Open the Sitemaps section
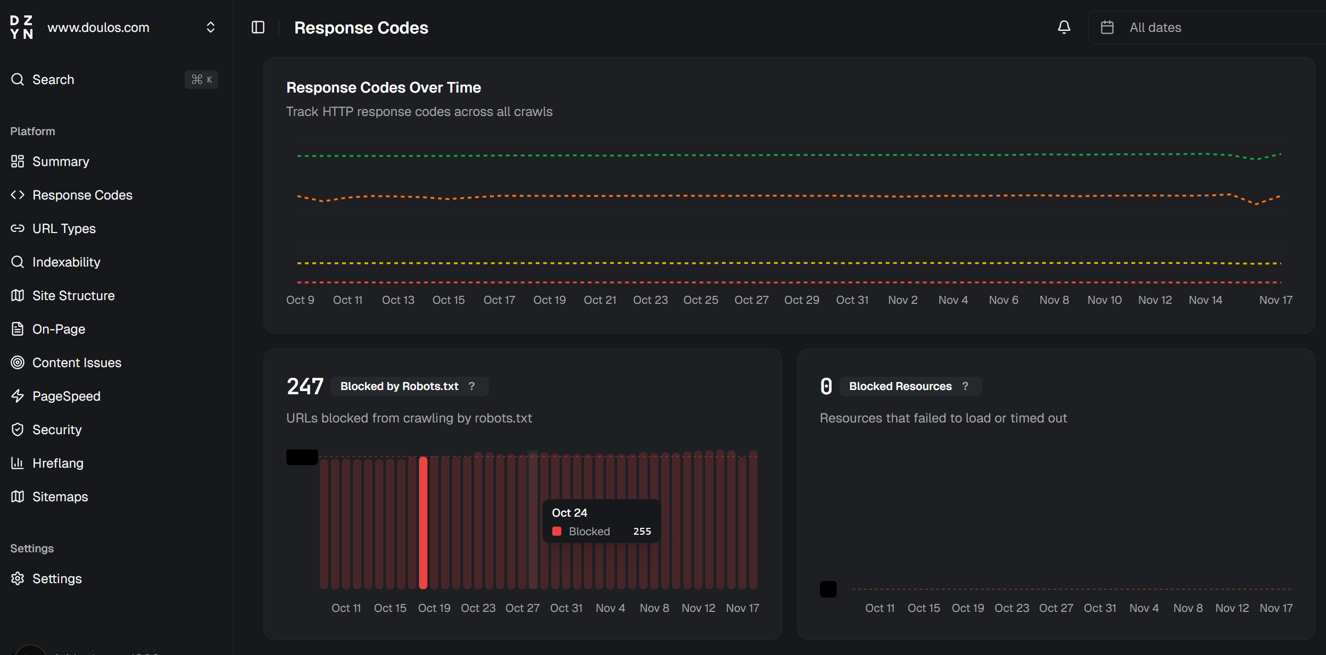 [x=18, y=496]
